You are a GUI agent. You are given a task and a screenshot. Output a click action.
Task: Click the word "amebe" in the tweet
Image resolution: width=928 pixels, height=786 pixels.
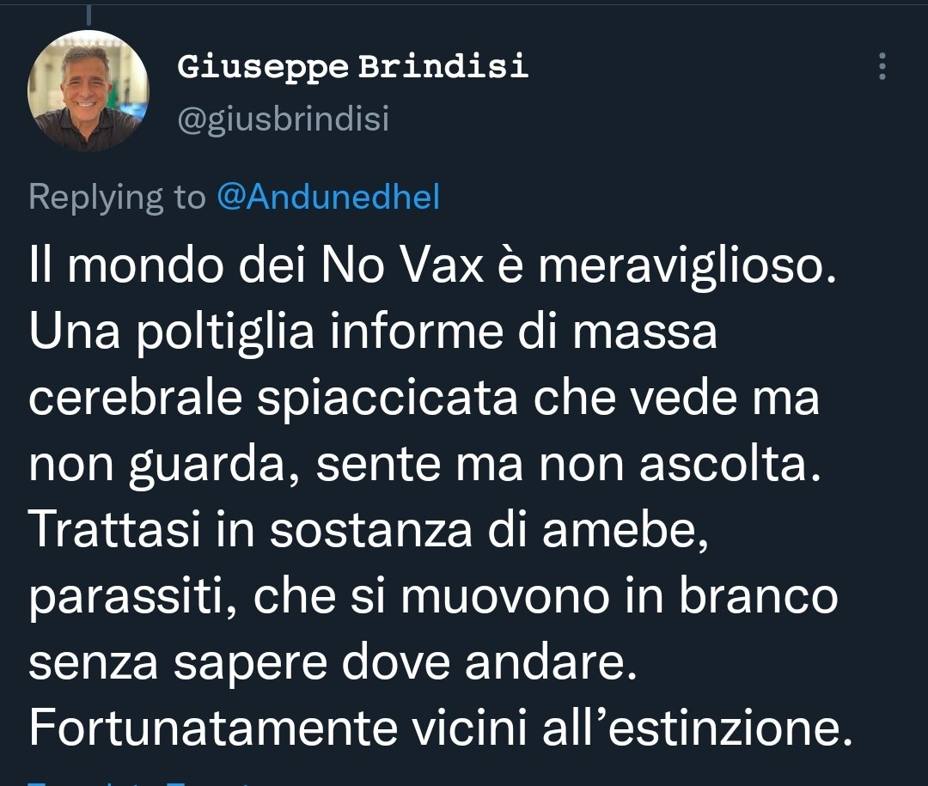(x=625, y=530)
